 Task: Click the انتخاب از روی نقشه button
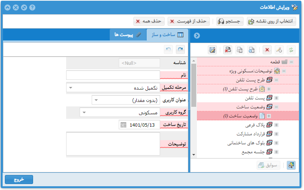271,21
